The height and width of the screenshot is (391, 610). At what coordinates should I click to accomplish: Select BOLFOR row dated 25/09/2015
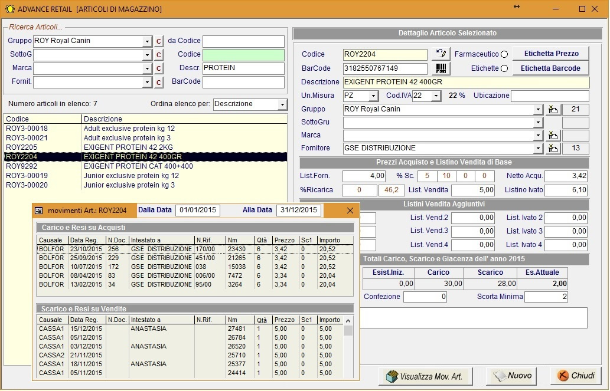195,258
